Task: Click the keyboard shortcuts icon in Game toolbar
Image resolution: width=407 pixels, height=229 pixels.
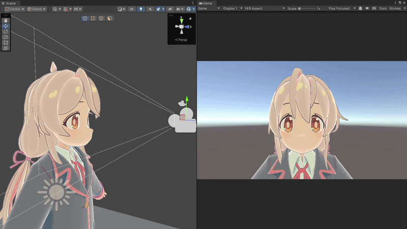Action: (x=374, y=8)
